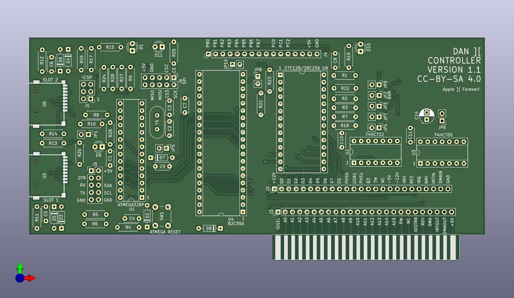This screenshot has width=514, height=298.
Task: Select the R5 resistor
Action: [95, 215]
